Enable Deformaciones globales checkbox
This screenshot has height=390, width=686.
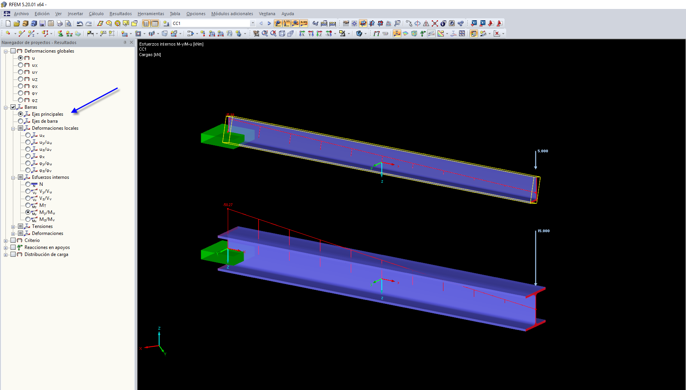(x=13, y=51)
